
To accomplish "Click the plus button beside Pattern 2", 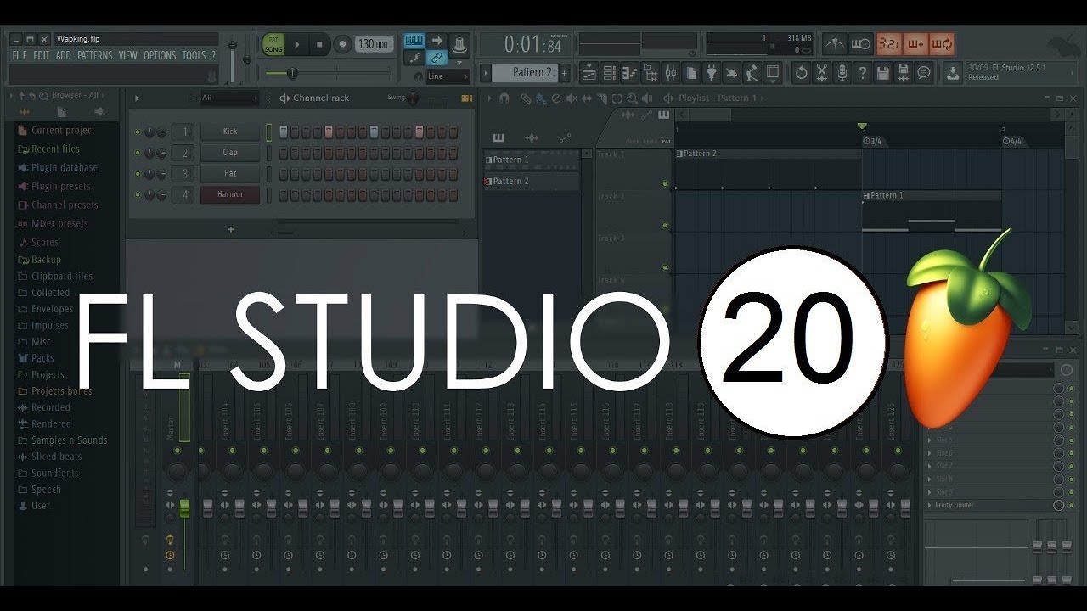I will pyautogui.click(x=565, y=73).
